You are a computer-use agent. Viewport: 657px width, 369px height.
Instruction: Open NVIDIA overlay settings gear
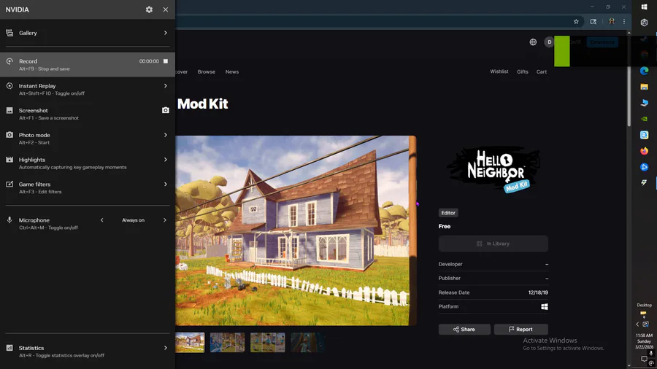[x=149, y=9]
